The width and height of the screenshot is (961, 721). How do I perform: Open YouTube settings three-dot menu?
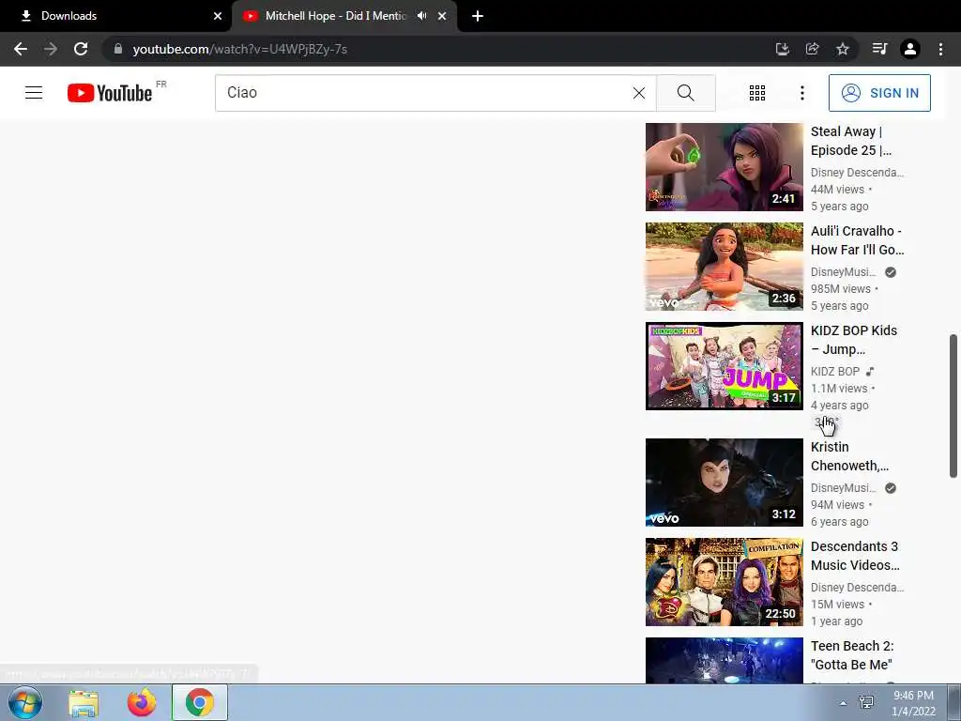click(x=801, y=93)
